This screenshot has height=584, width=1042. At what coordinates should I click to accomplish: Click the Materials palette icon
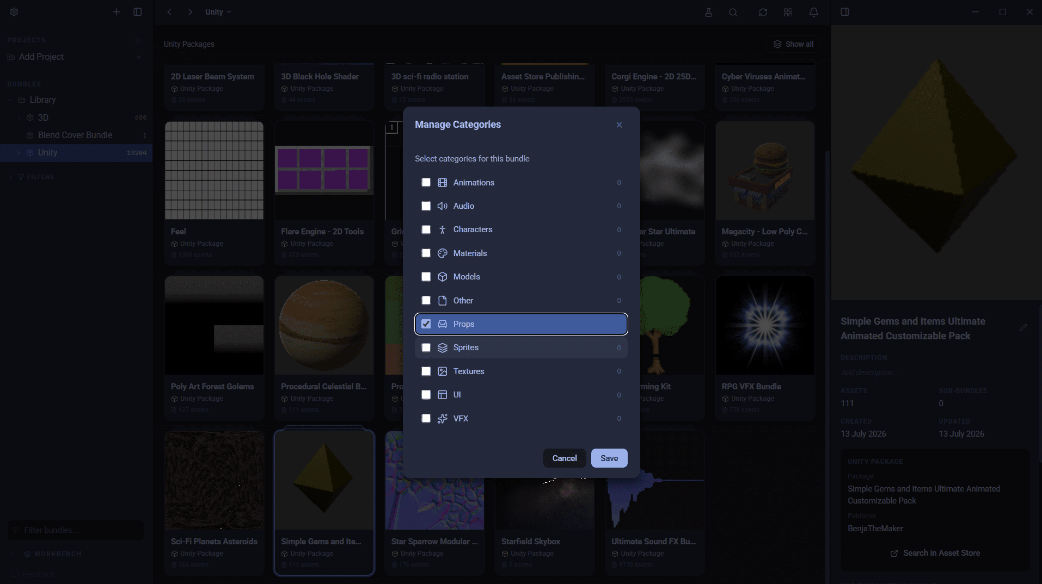[x=443, y=253]
